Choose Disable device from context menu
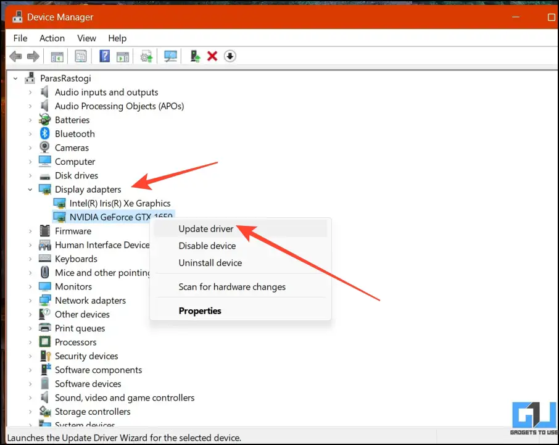The height and width of the screenshot is (445, 559). [241, 246]
